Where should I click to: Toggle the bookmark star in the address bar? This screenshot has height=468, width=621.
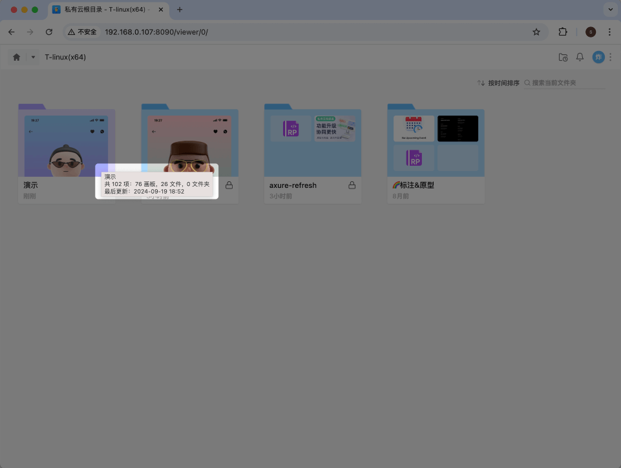click(x=536, y=32)
